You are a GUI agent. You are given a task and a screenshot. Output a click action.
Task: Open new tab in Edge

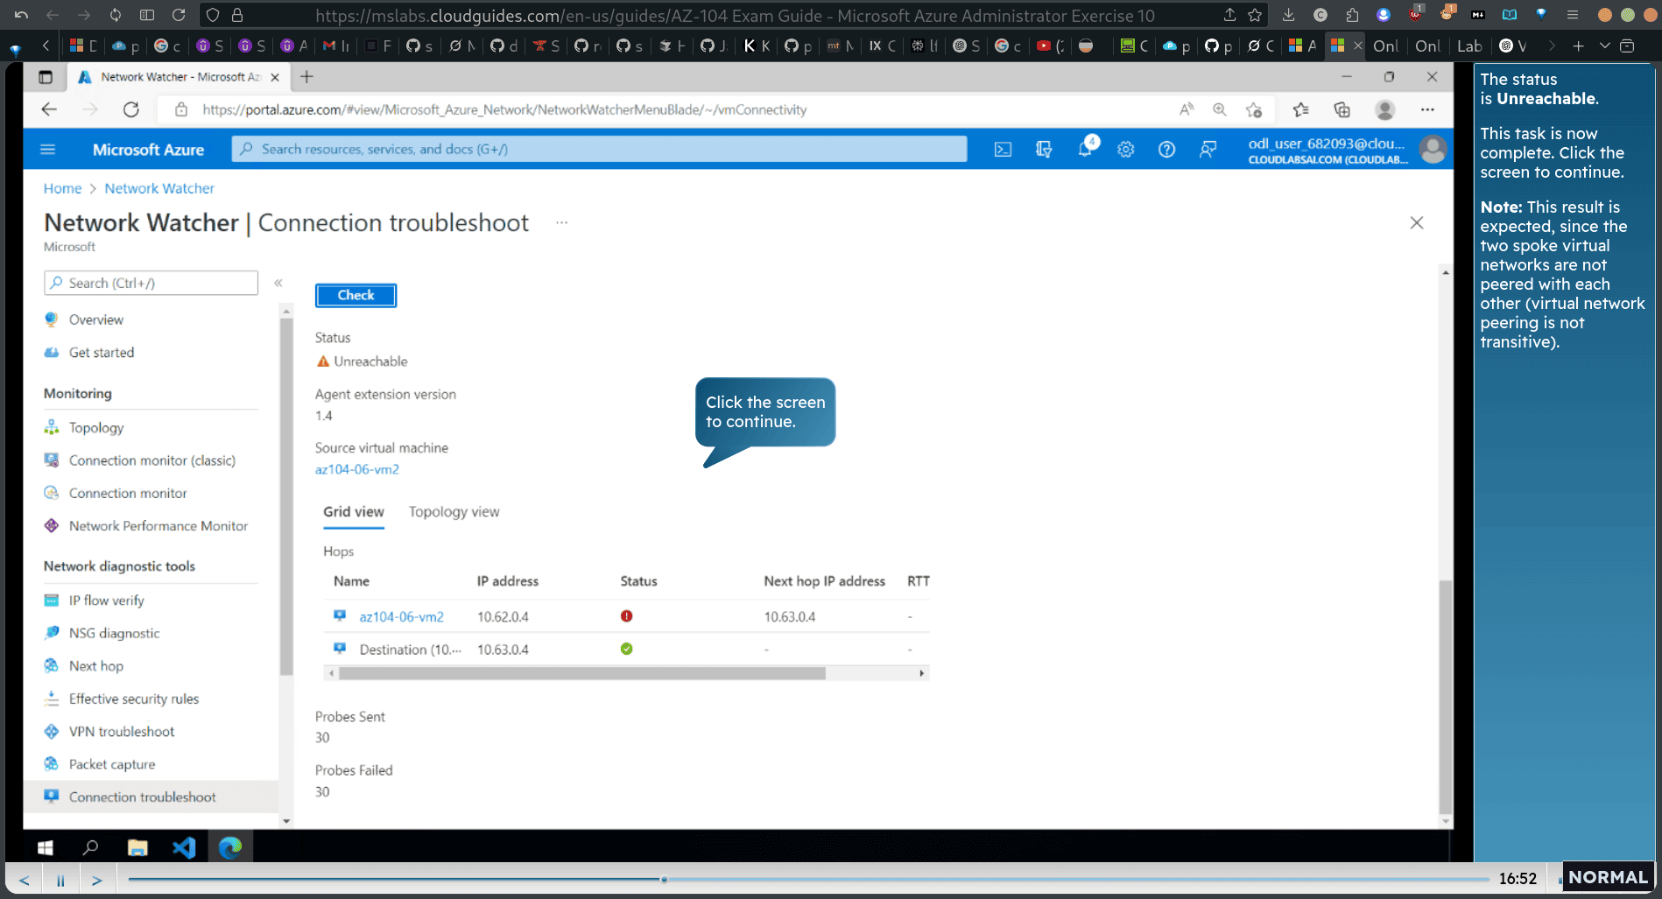coord(306,77)
